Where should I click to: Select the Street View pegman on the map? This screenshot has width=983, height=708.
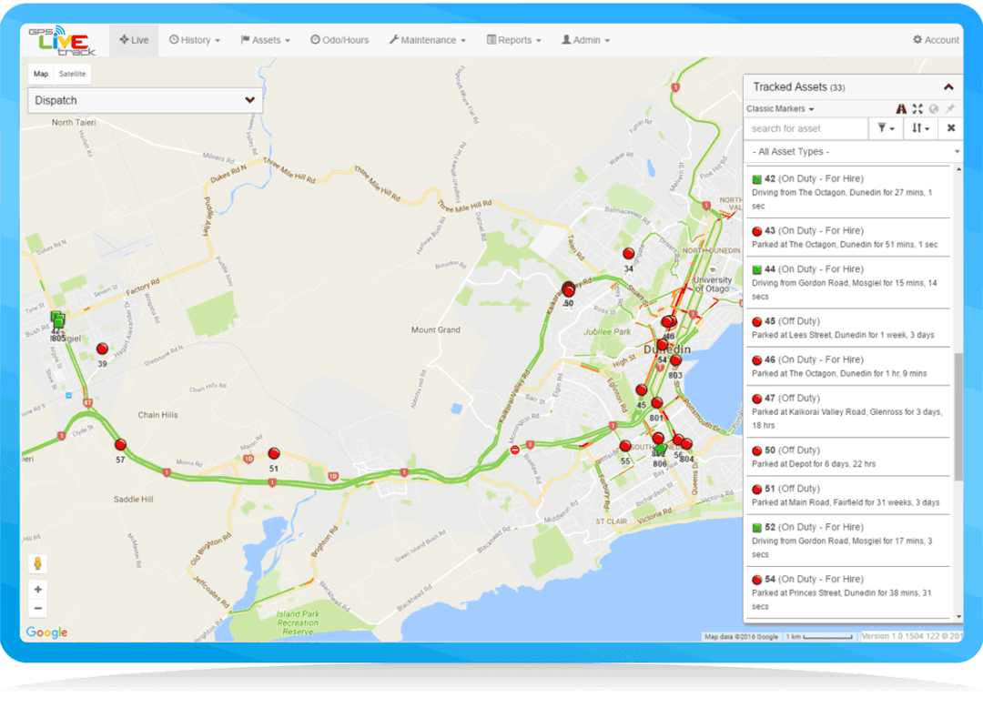click(38, 561)
